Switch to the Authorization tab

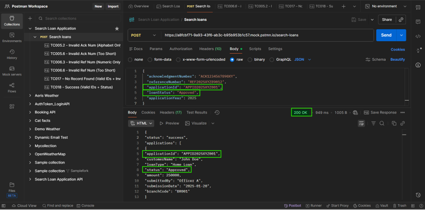click(x=181, y=49)
